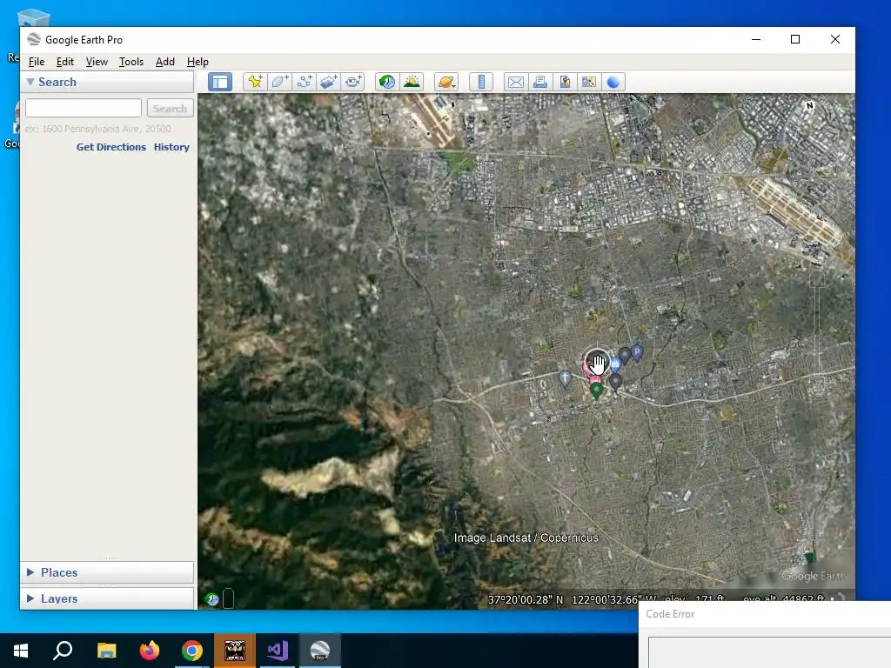Image resolution: width=891 pixels, height=668 pixels.
Task: Launch Chrome from the taskbar
Action: click(x=192, y=651)
